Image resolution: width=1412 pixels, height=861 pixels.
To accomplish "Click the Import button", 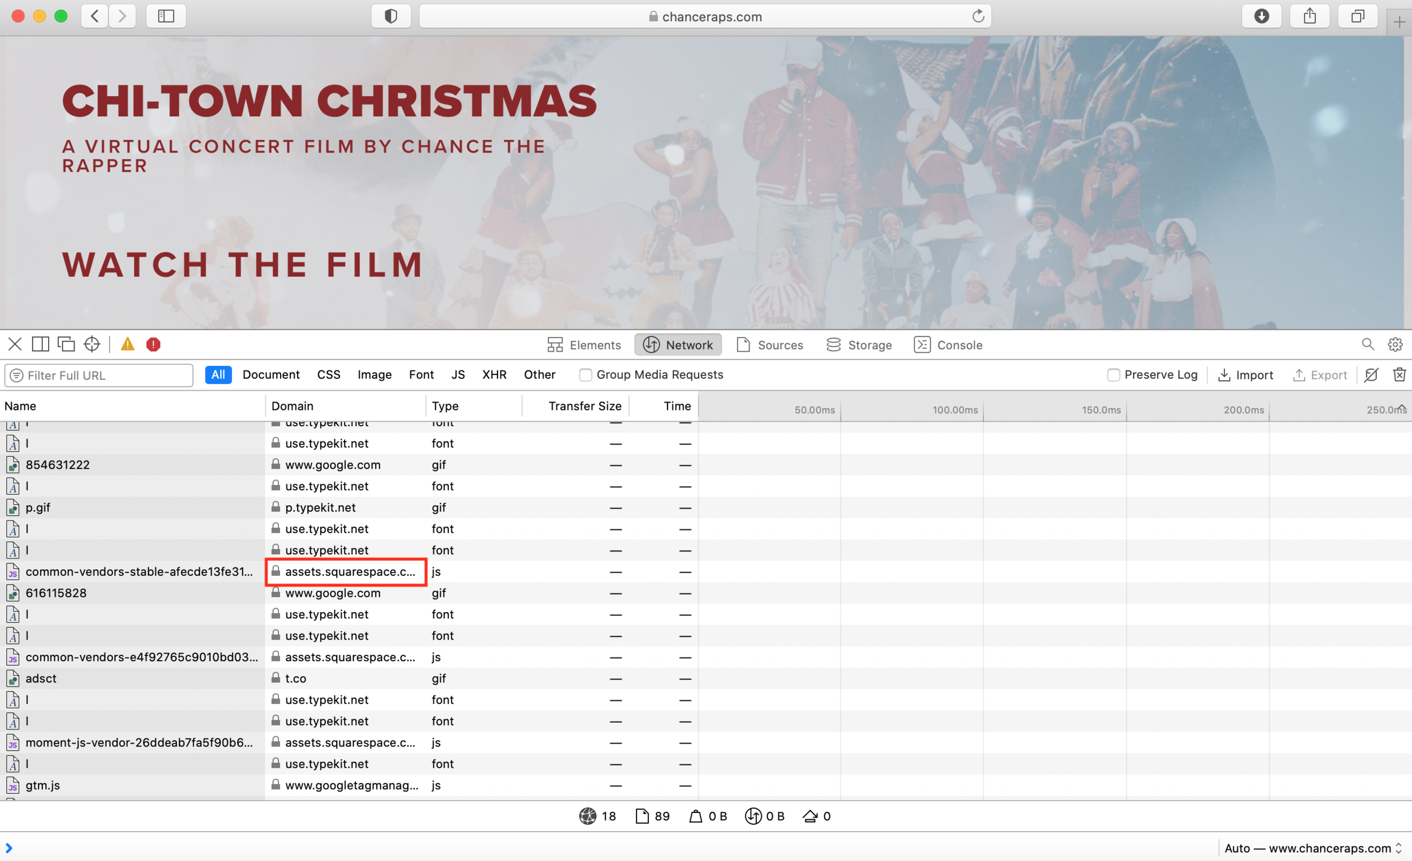I will (x=1245, y=375).
